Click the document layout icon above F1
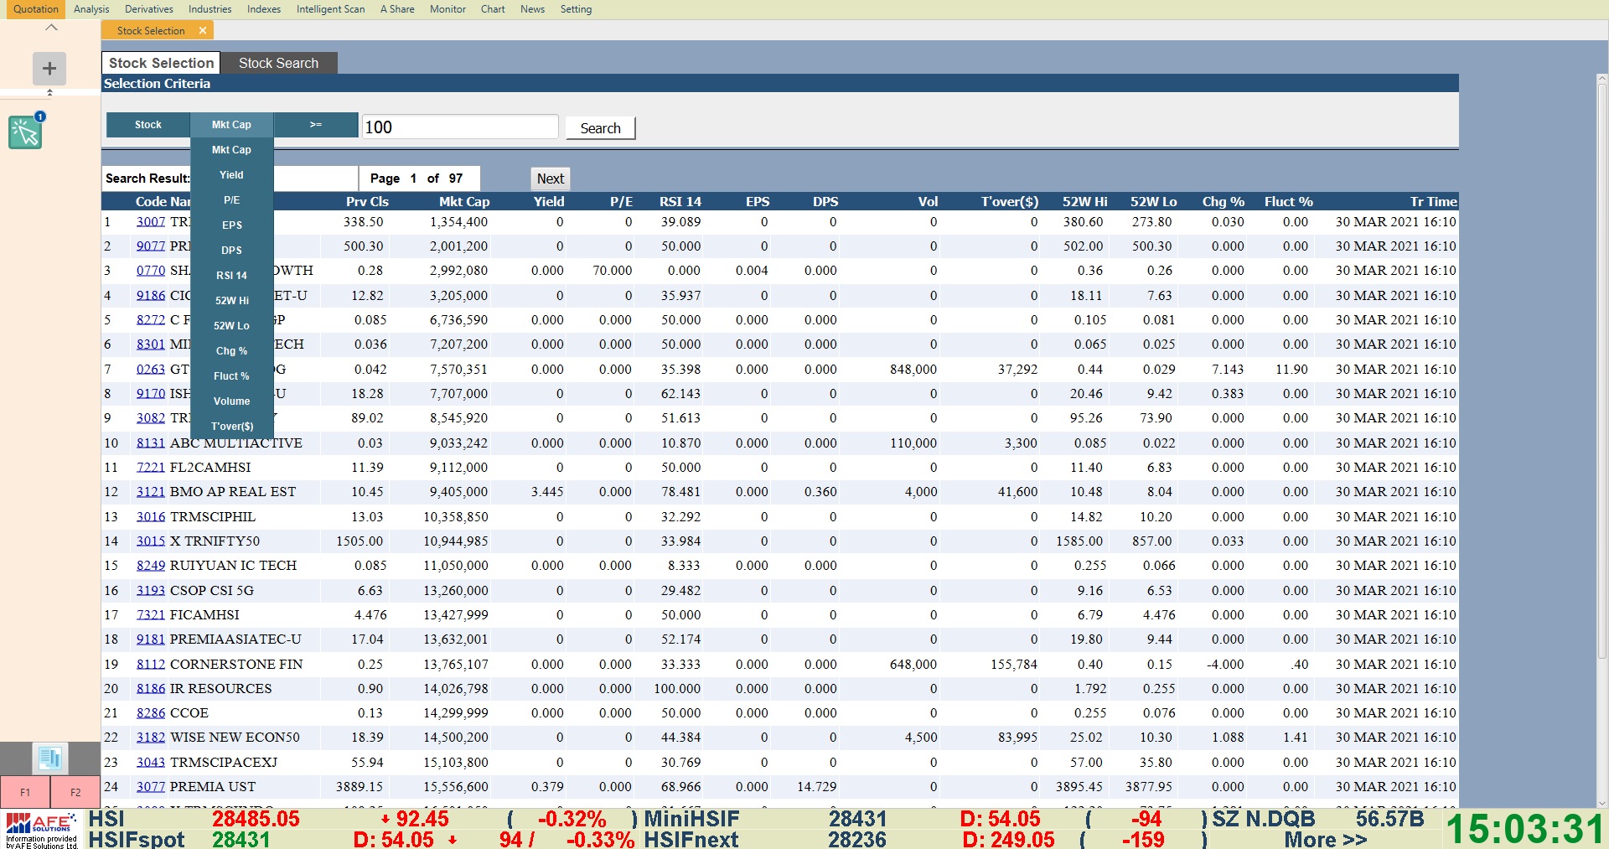 [49, 758]
